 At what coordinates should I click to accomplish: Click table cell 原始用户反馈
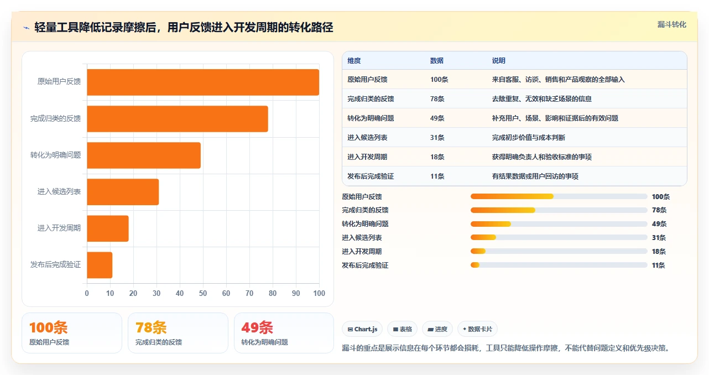click(x=367, y=80)
